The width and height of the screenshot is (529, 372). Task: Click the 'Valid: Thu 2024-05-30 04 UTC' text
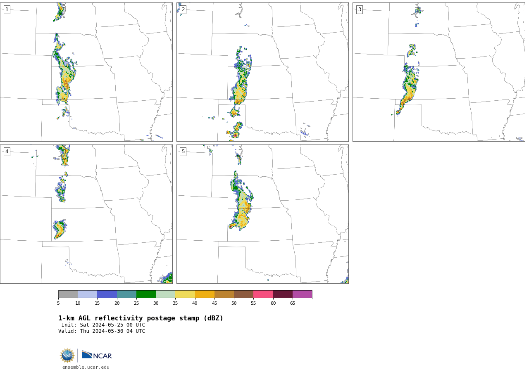102,331
